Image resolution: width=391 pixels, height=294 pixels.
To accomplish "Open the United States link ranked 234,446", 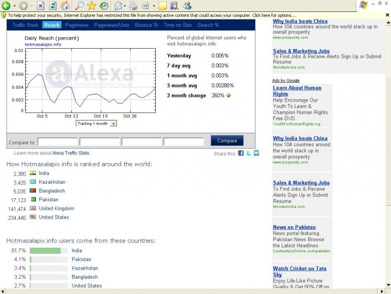I will 54,217.
